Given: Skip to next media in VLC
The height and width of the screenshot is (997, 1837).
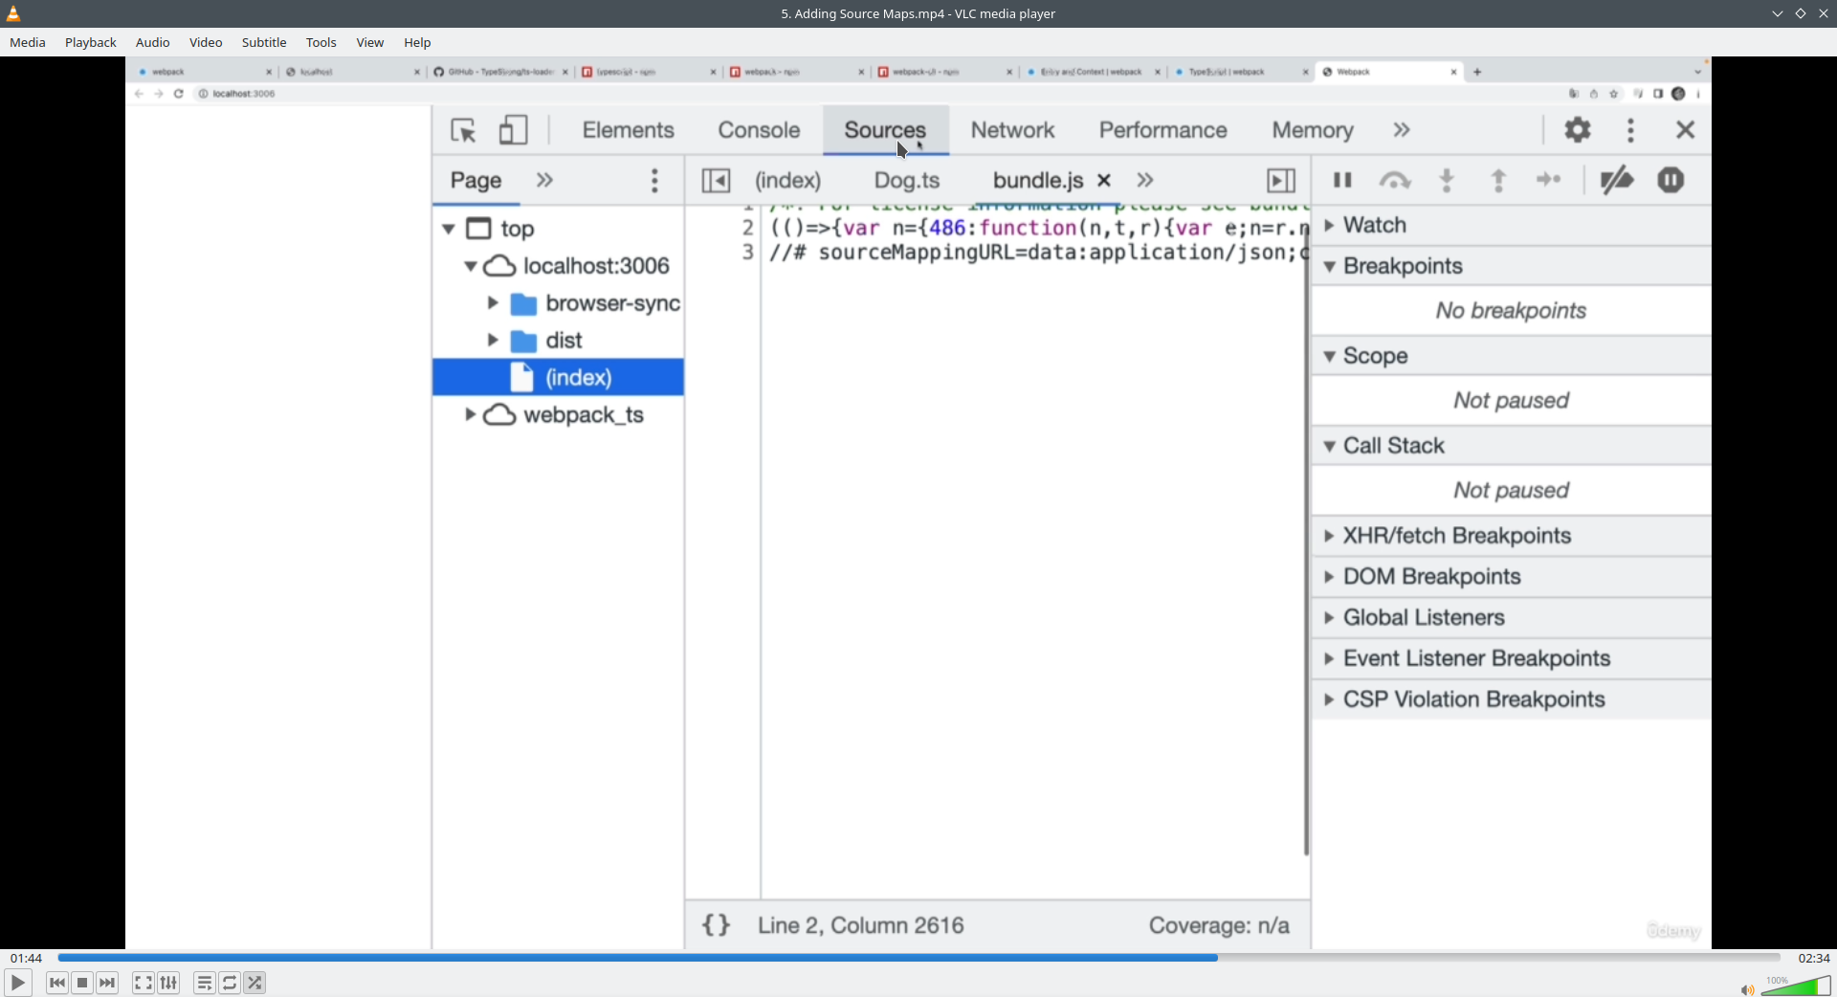Looking at the screenshot, I should coord(107,983).
